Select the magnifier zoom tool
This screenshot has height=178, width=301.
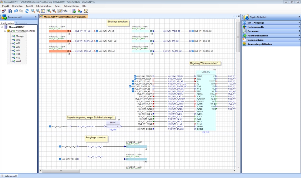33,11
